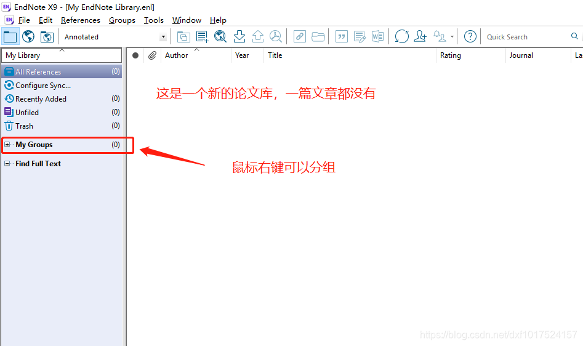Click the New Reference toolbar icon
Screen dimensions: 583x346
[203, 37]
